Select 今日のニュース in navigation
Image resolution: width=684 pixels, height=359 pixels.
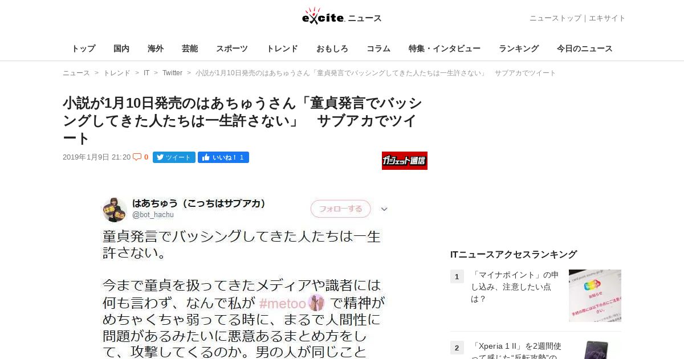[585, 48]
